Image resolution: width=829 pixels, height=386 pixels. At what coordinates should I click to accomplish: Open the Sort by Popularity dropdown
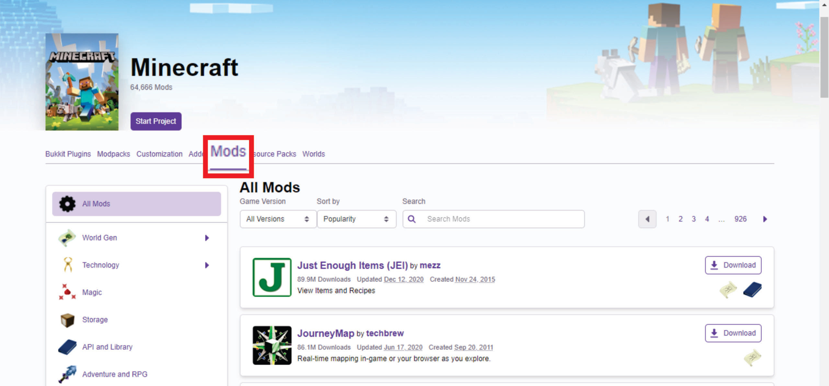tap(356, 219)
